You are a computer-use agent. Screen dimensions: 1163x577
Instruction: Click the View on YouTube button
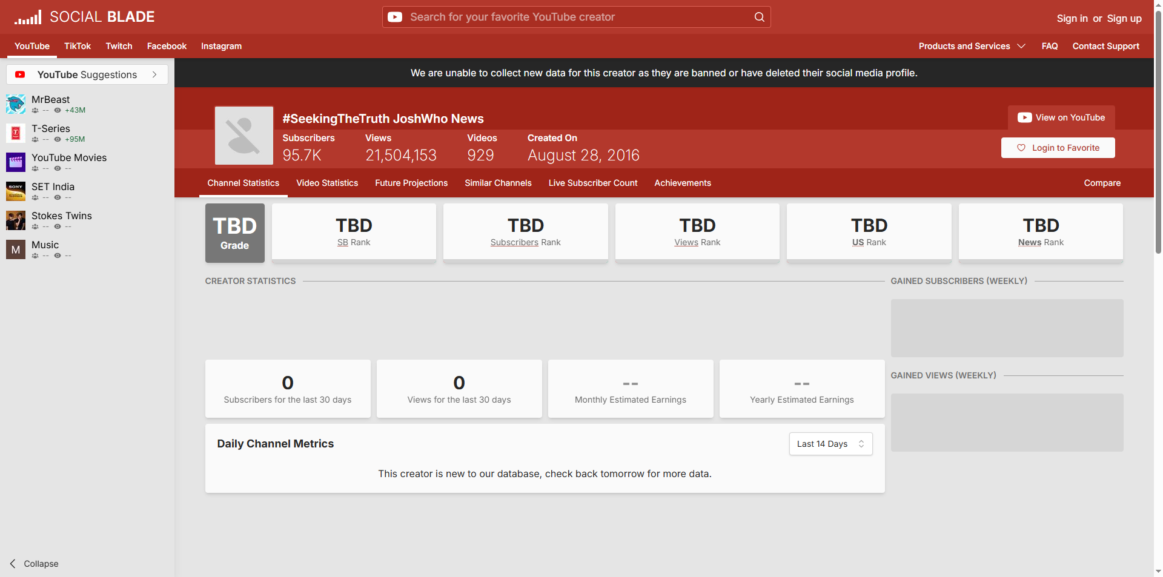(x=1061, y=117)
